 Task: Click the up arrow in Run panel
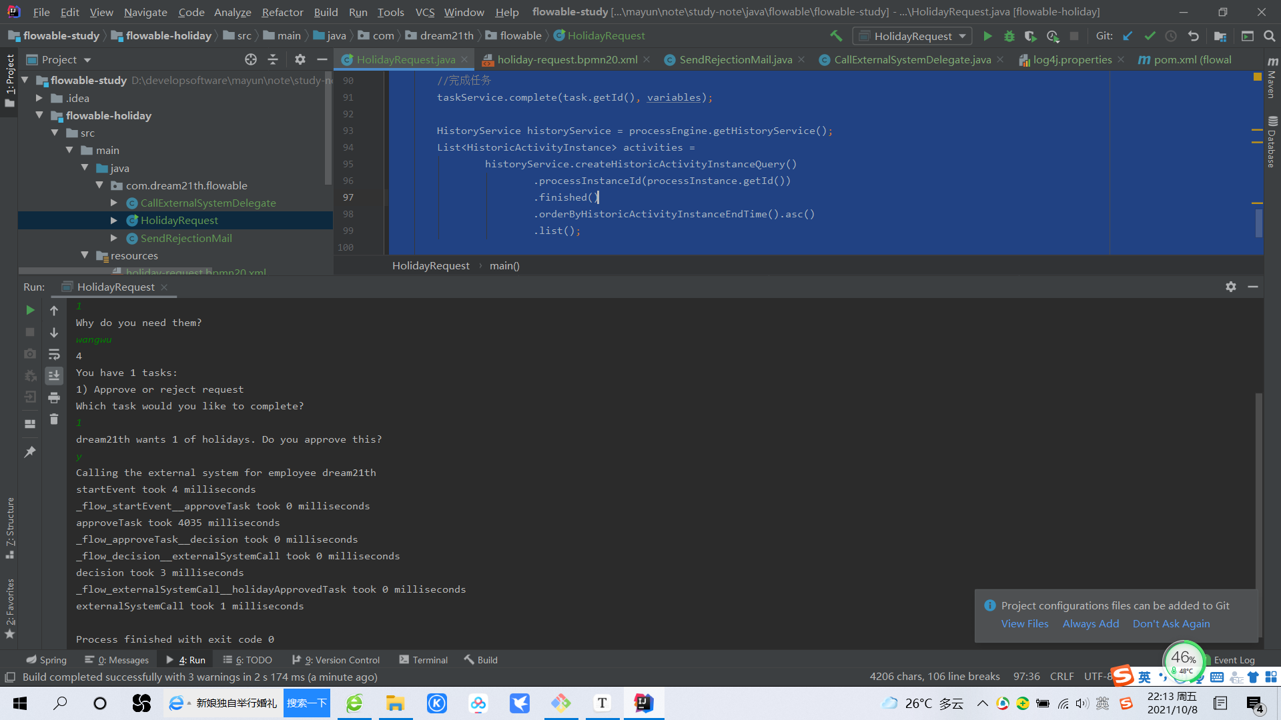(x=54, y=310)
